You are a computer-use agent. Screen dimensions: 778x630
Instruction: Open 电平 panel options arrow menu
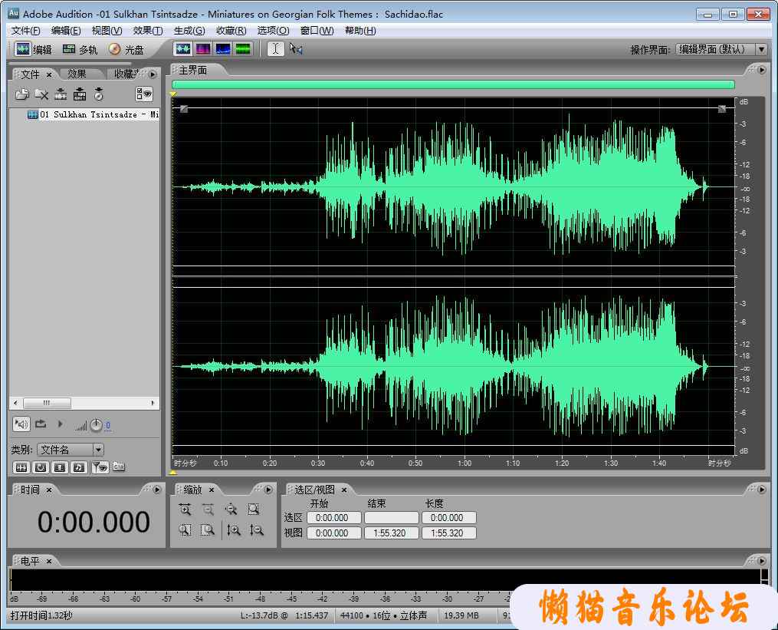click(x=762, y=561)
